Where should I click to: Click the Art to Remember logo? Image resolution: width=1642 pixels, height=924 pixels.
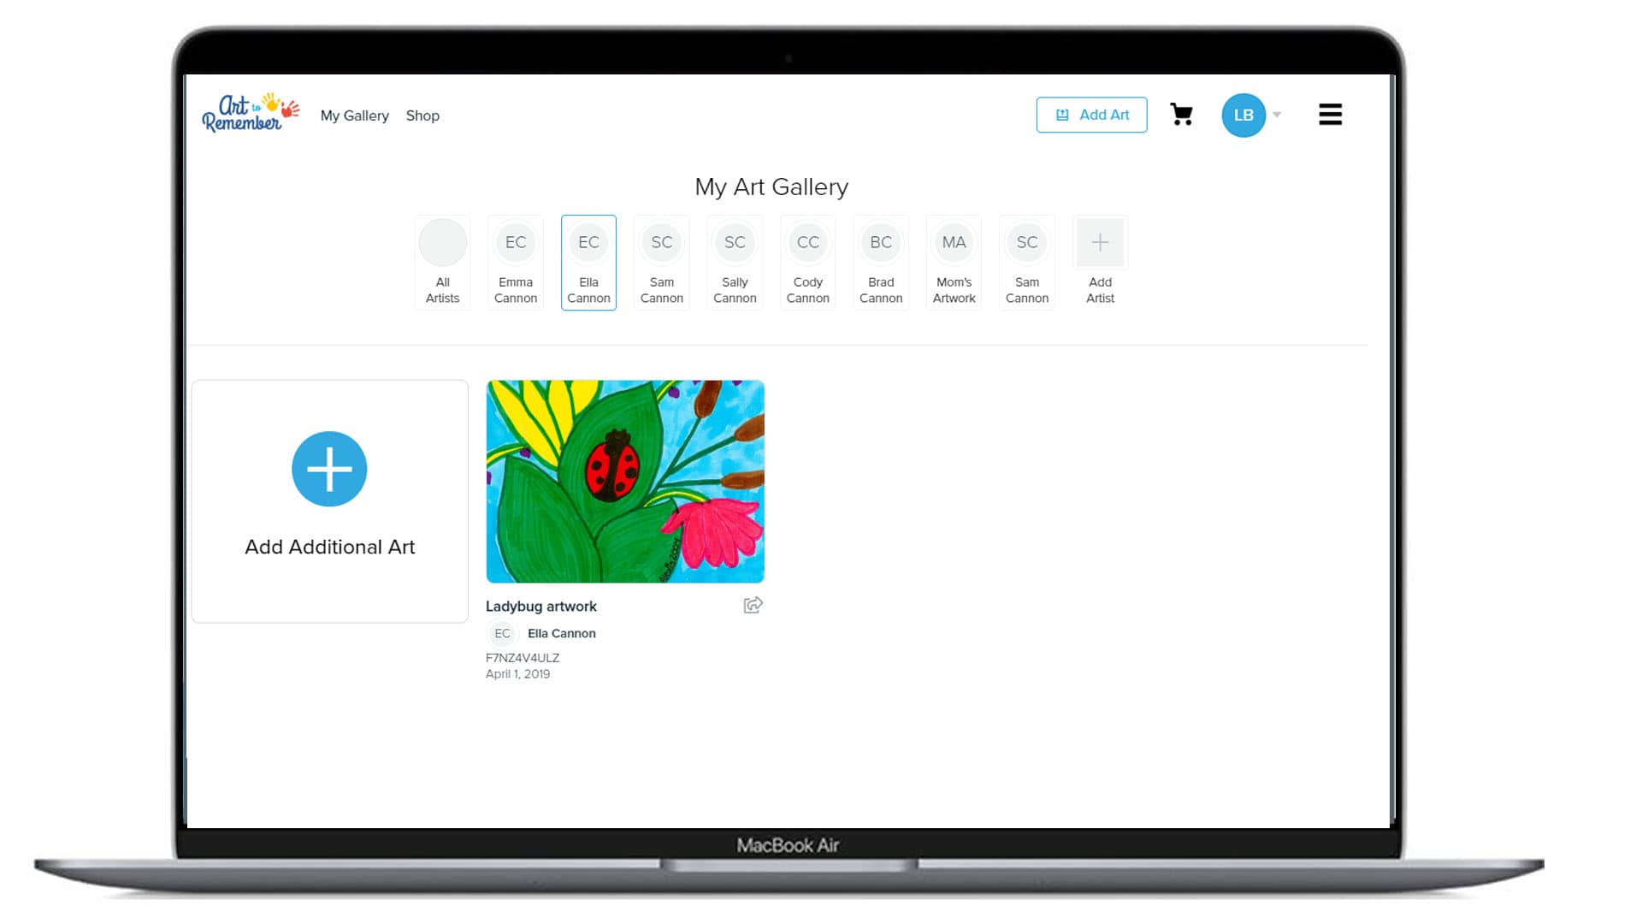click(251, 113)
